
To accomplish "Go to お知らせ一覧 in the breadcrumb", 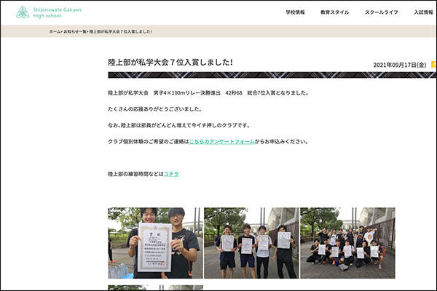I will tap(75, 32).
